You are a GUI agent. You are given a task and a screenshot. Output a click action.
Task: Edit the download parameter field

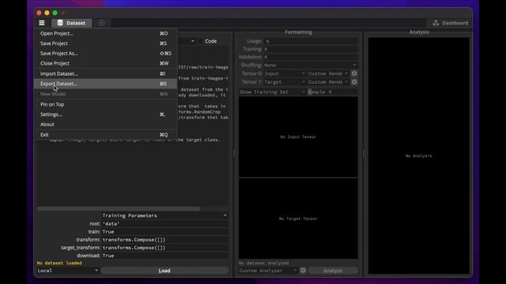164,256
